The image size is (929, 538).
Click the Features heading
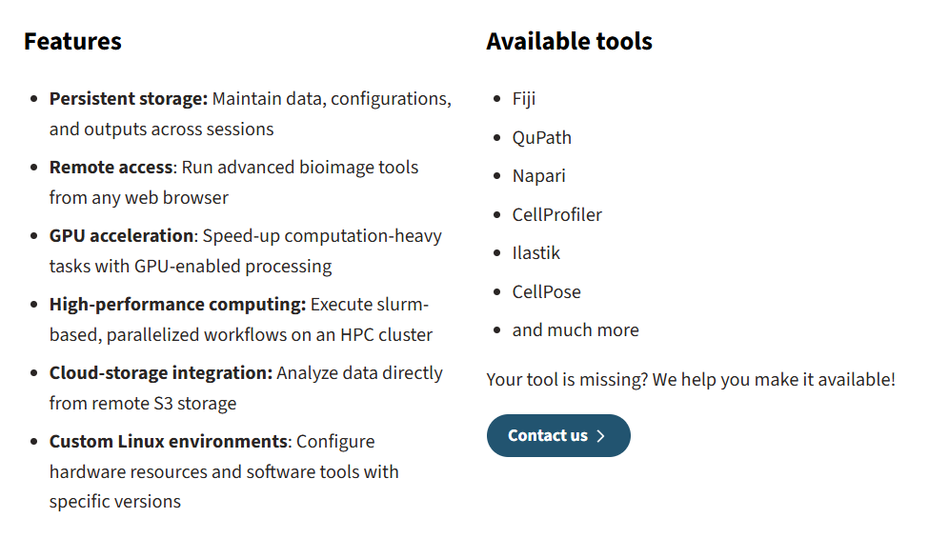pos(72,41)
